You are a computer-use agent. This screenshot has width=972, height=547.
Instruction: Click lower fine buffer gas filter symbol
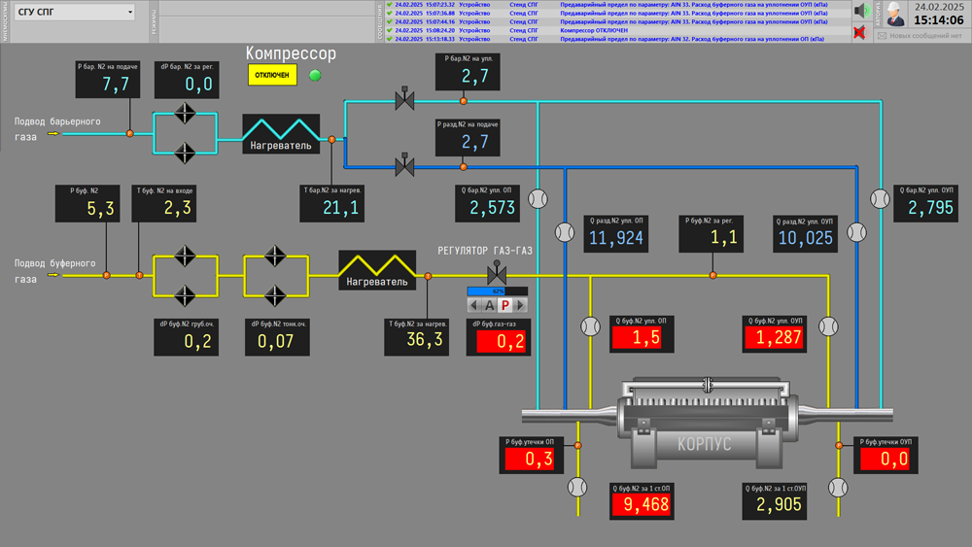275,295
